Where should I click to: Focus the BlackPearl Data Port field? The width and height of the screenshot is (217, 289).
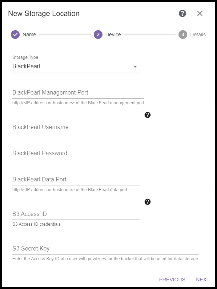click(x=76, y=180)
